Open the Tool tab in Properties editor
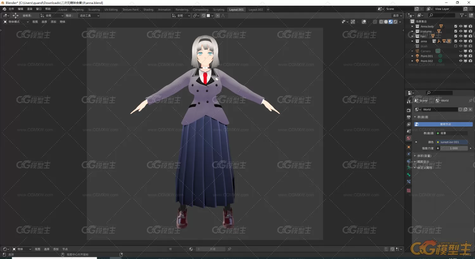This screenshot has width=475, height=259. click(x=408, y=101)
